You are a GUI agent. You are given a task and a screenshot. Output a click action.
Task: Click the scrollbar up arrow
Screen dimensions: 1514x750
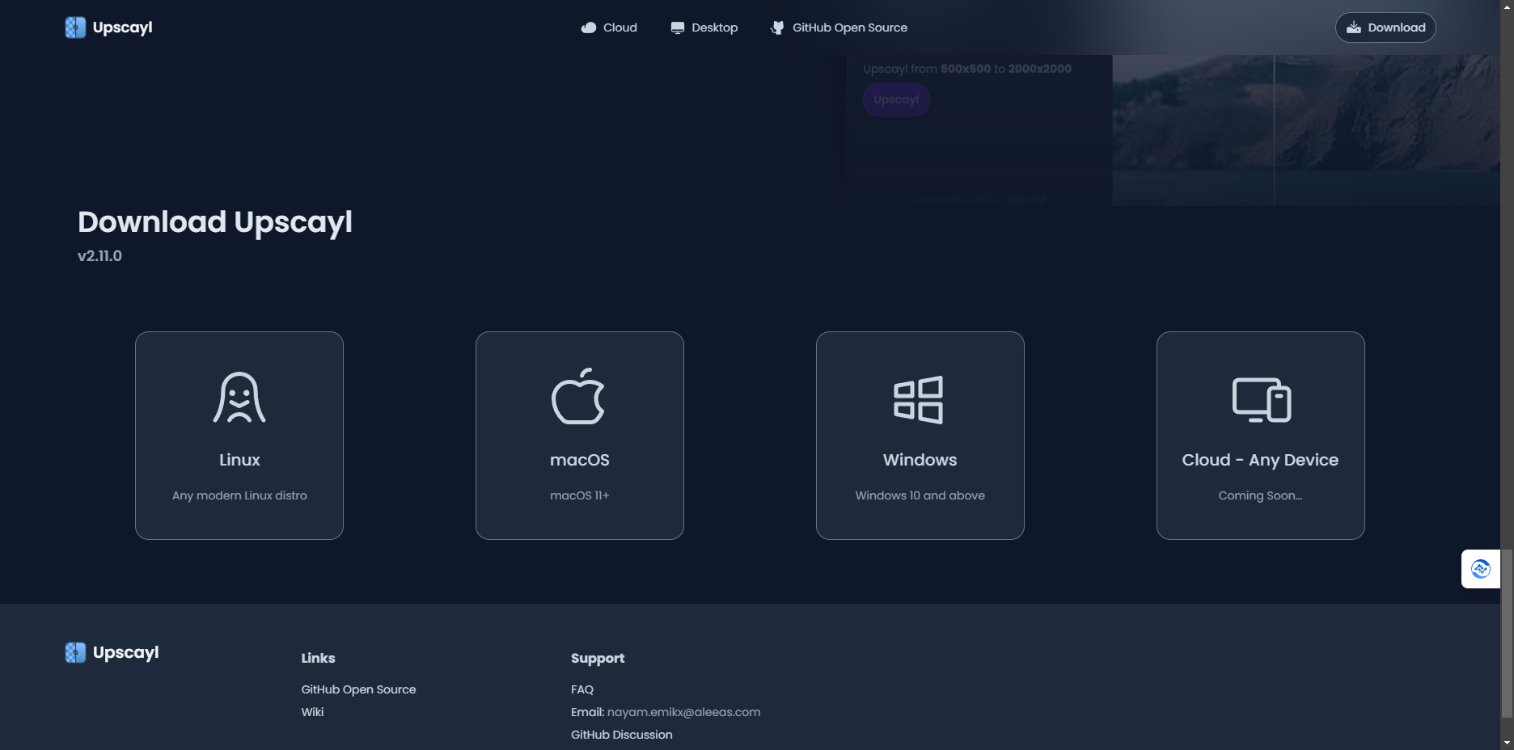click(1507, 6)
